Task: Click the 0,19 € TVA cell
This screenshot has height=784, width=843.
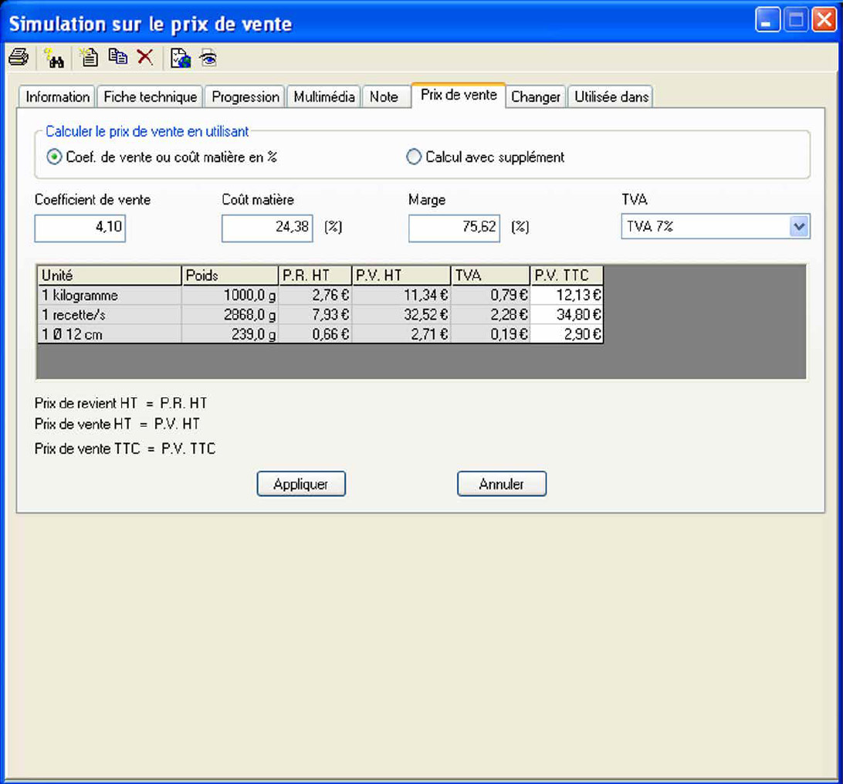Action: pyautogui.click(x=490, y=334)
